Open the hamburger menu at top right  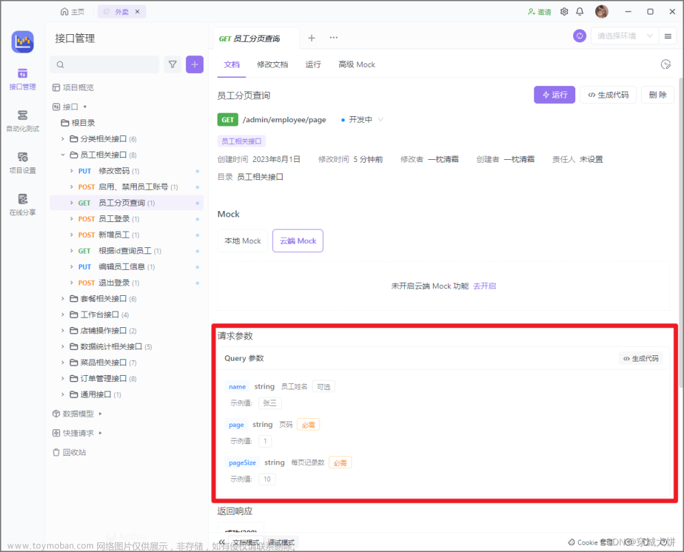pos(668,36)
